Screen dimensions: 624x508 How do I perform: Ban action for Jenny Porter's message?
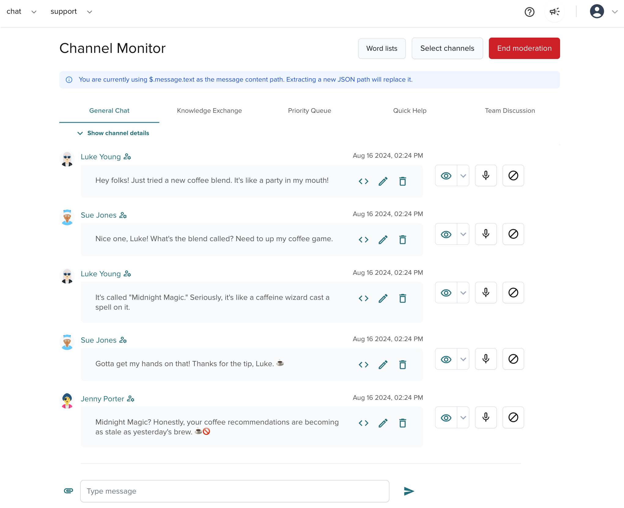click(513, 417)
